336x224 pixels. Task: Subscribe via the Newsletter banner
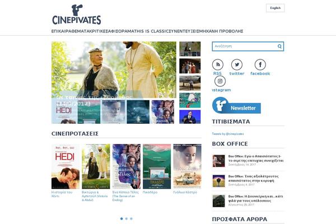[x=236, y=105]
